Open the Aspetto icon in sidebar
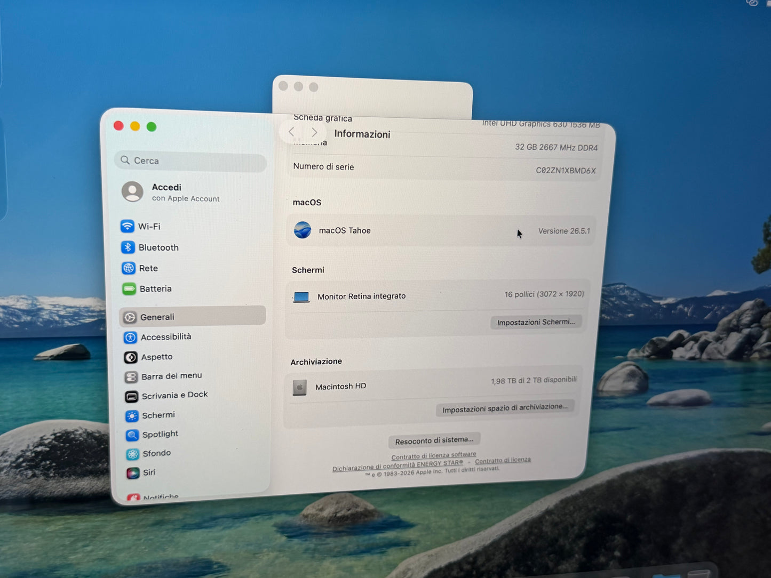The height and width of the screenshot is (578, 771). 131,357
